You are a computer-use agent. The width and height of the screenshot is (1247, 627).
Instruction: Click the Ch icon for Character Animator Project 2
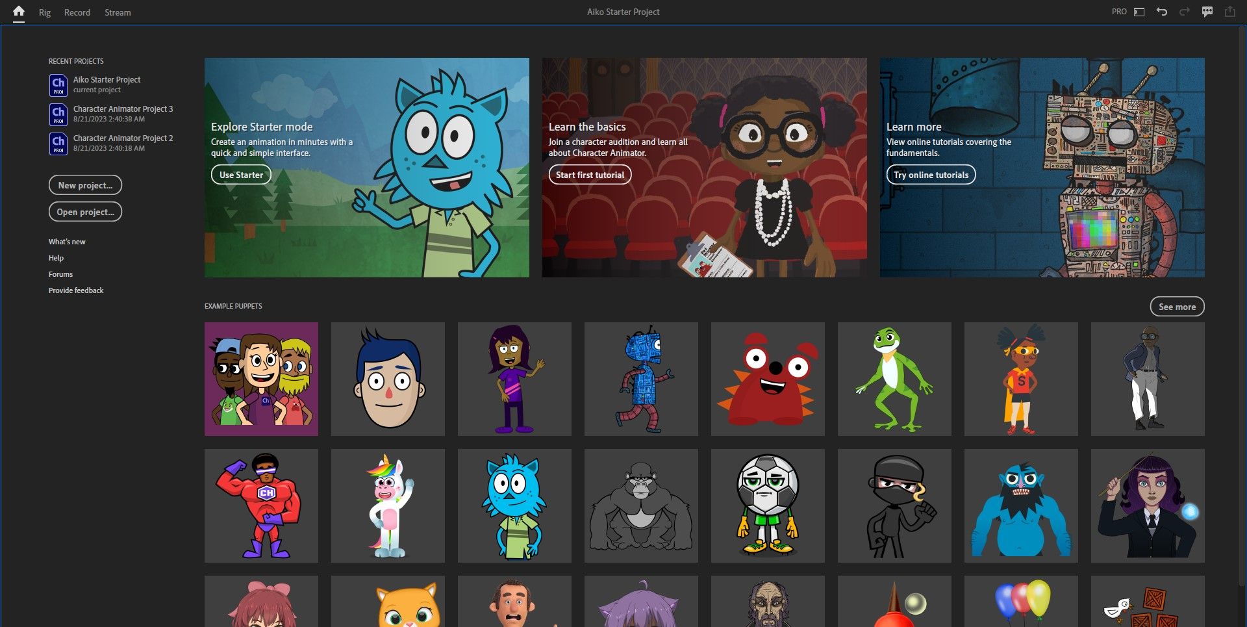[x=57, y=142]
